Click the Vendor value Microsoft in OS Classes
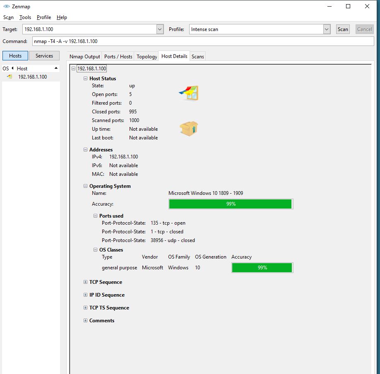The image size is (380, 374). tap(152, 267)
